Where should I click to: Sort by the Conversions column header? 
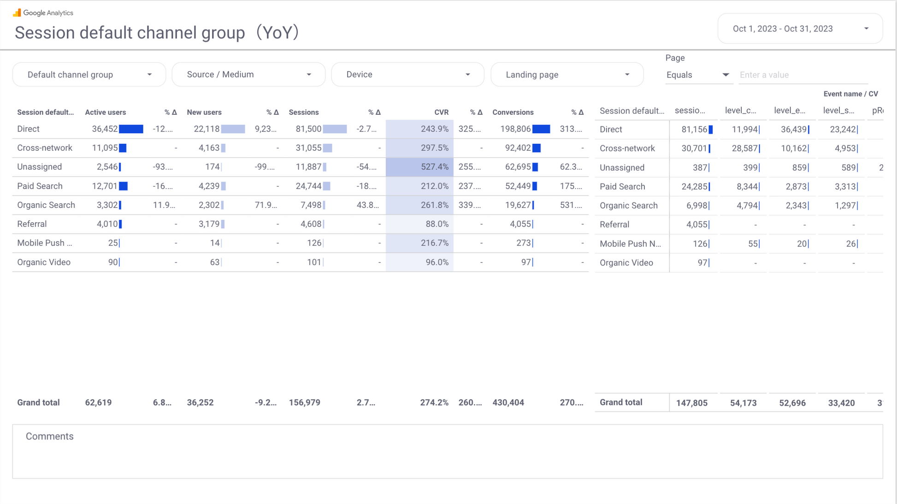[x=513, y=112]
